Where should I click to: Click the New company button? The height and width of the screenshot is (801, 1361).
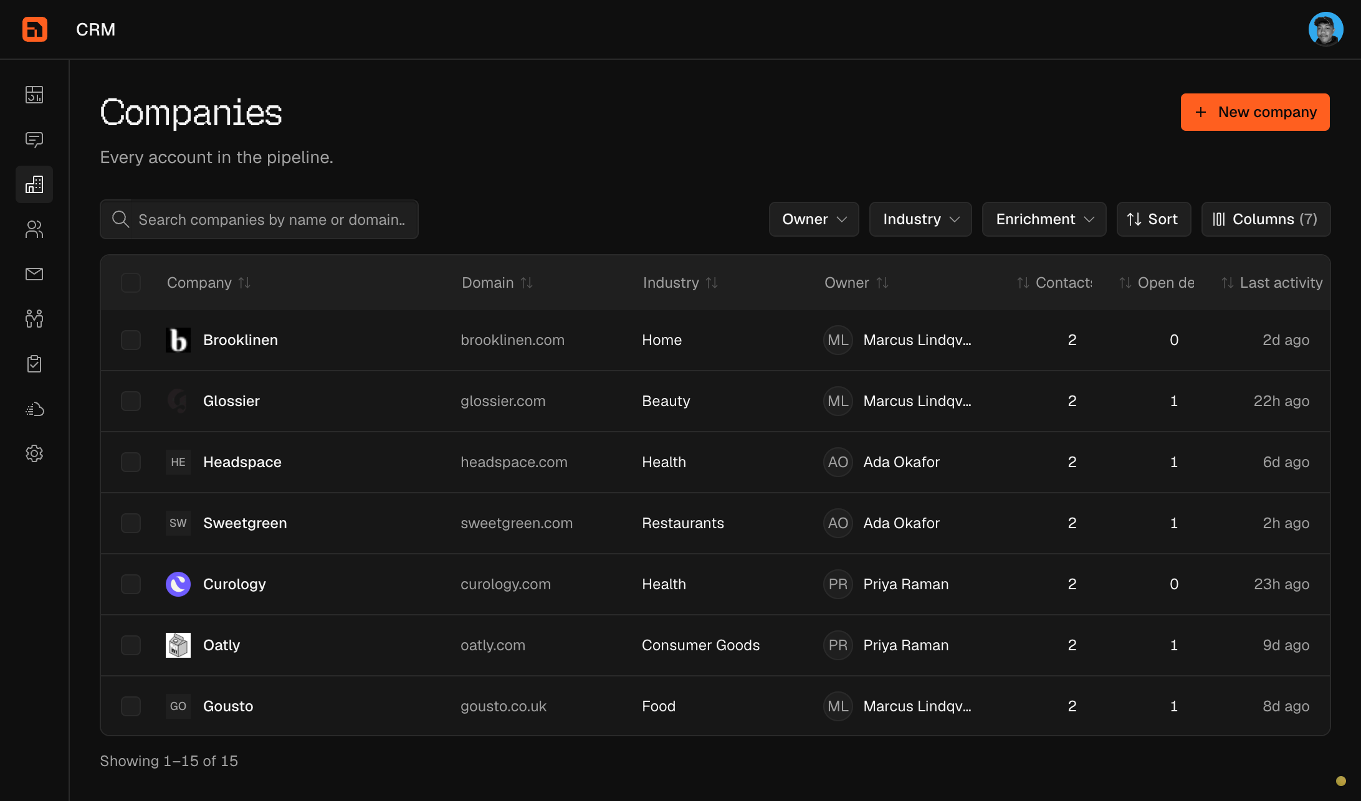tap(1255, 112)
